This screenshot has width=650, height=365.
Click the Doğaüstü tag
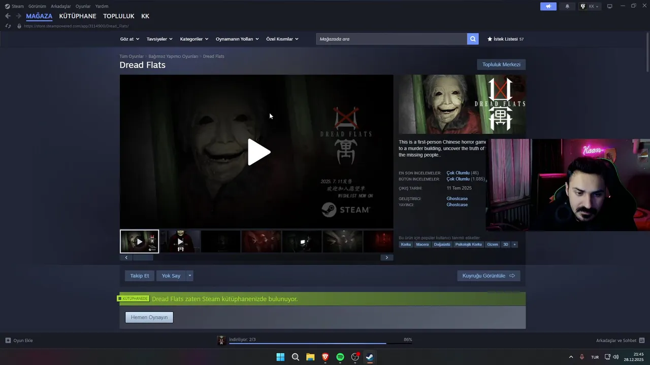(442, 244)
